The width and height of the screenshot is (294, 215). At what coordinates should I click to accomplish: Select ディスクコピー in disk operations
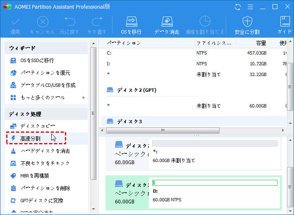[x=46, y=126]
